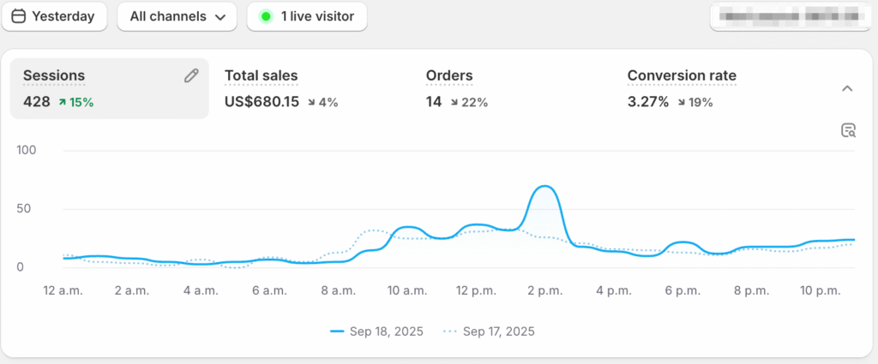The height and width of the screenshot is (364, 878).
Task: Click the solid blue Sep 18 legend line
Action: click(x=337, y=331)
